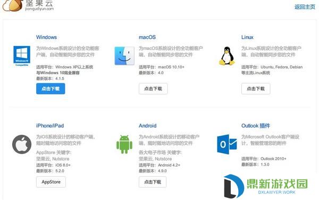Open the 返回主页 link
The height and width of the screenshot is (200, 319).
305,7
